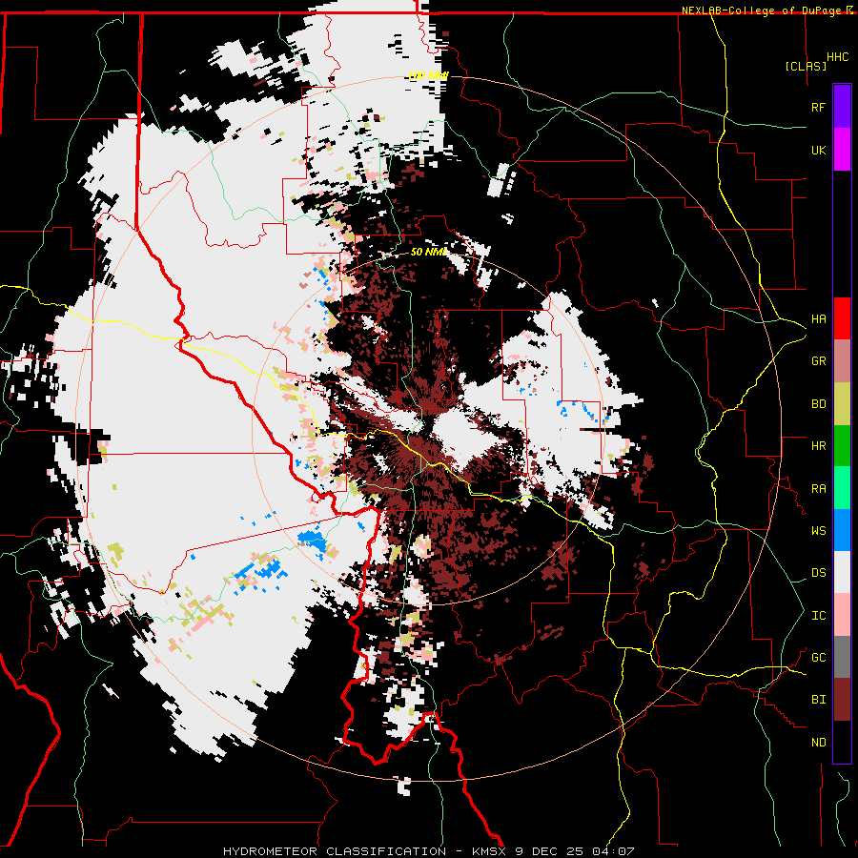Click the HYDROMETEOR CLASSIFICATION caption
The image size is (858, 858).
tap(335, 851)
